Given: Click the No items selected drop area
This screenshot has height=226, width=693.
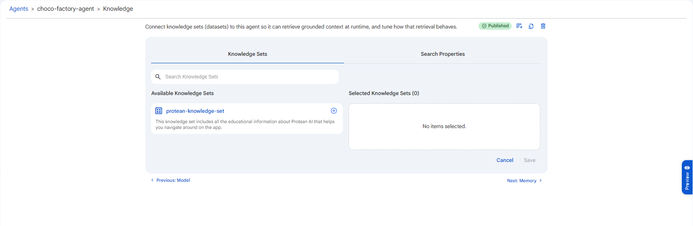Looking at the screenshot, I should [x=444, y=126].
